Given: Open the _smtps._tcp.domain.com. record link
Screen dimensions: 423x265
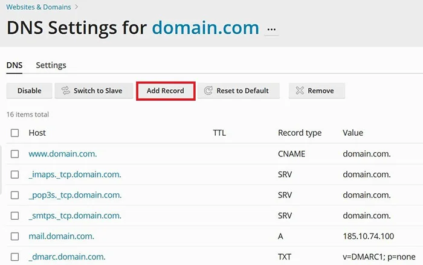Looking at the screenshot, I should (x=75, y=216).
